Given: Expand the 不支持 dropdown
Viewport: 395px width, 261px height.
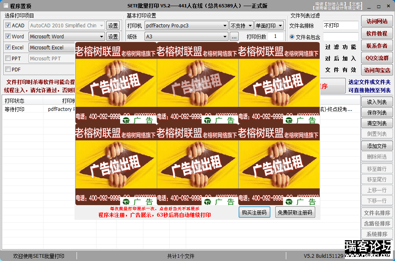Looking at the screenshot, I should click(x=241, y=25).
